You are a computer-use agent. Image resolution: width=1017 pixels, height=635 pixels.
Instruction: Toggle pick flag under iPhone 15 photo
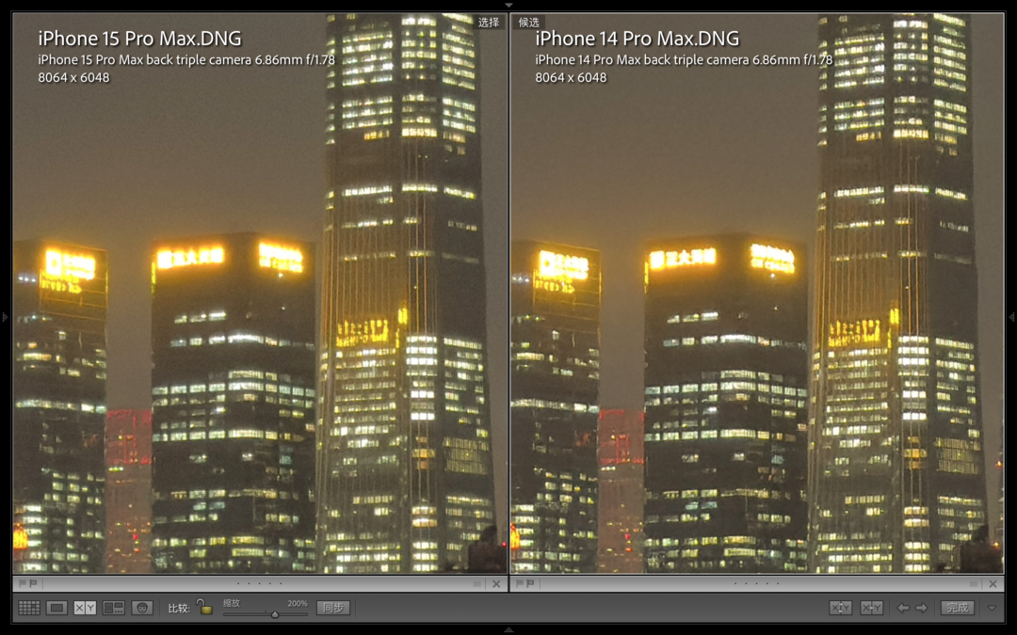(x=22, y=584)
